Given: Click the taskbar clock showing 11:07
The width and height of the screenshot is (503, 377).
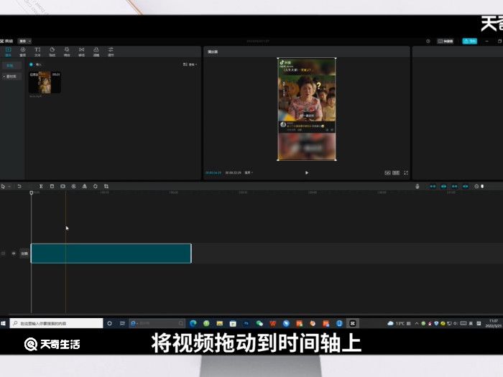Looking at the screenshot, I should click(x=494, y=323).
